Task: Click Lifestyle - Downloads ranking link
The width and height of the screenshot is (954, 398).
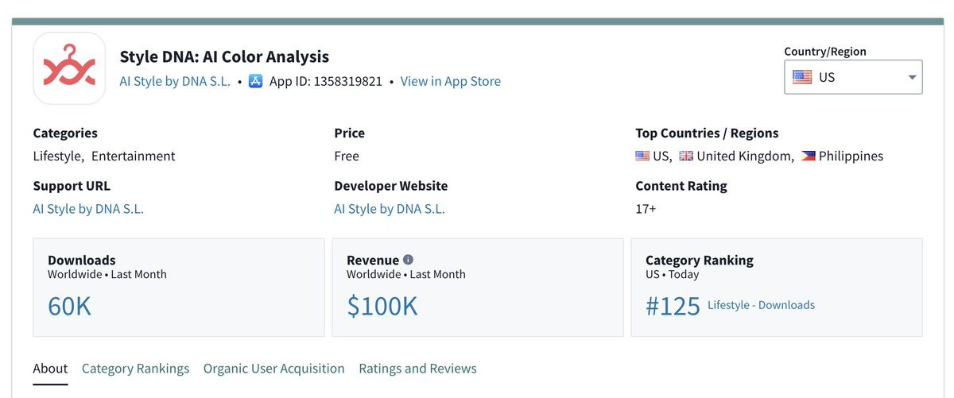Action: (761, 305)
